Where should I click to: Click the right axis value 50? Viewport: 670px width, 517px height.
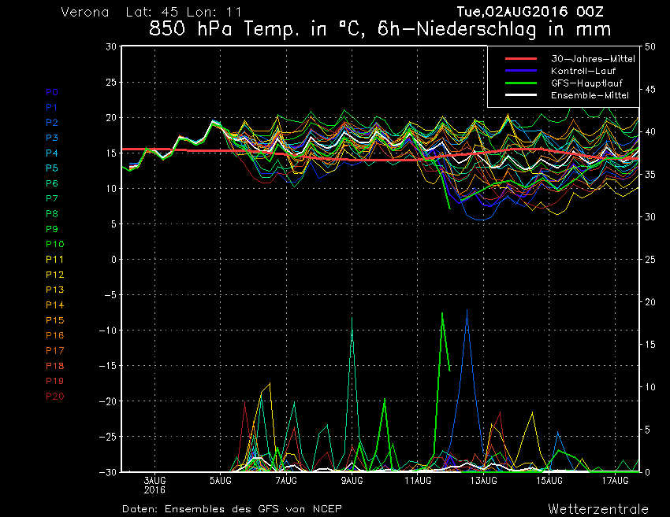650,47
